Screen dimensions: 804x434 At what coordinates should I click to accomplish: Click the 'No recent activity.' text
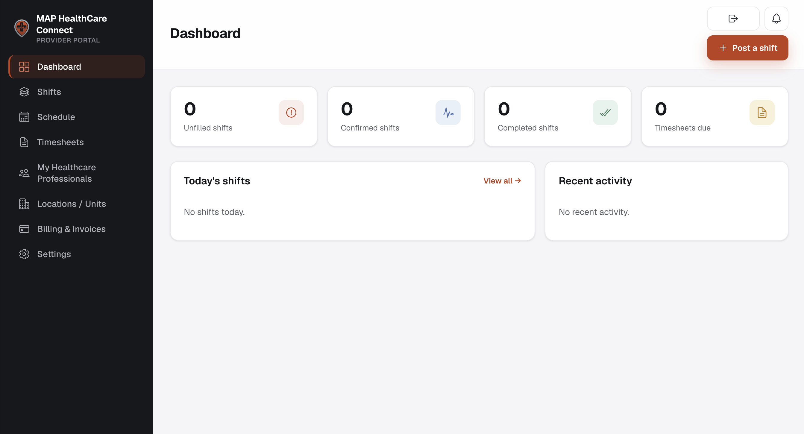pos(594,212)
